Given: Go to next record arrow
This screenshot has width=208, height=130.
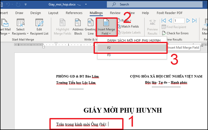Looking at the screenshot, I should [188, 21].
